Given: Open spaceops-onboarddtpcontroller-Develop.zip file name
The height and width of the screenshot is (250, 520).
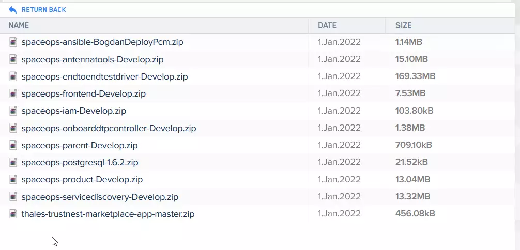Looking at the screenshot, I should (109, 128).
